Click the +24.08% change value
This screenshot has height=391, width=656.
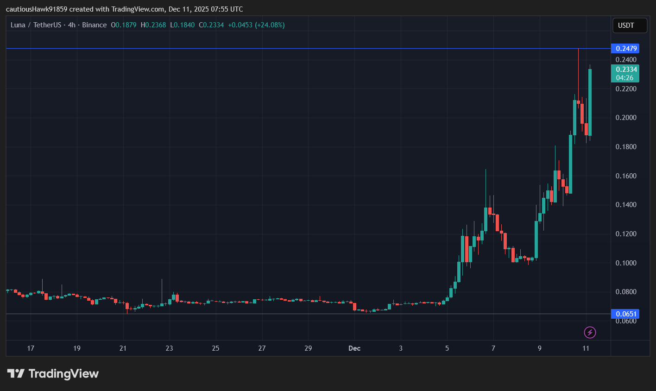coord(270,25)
